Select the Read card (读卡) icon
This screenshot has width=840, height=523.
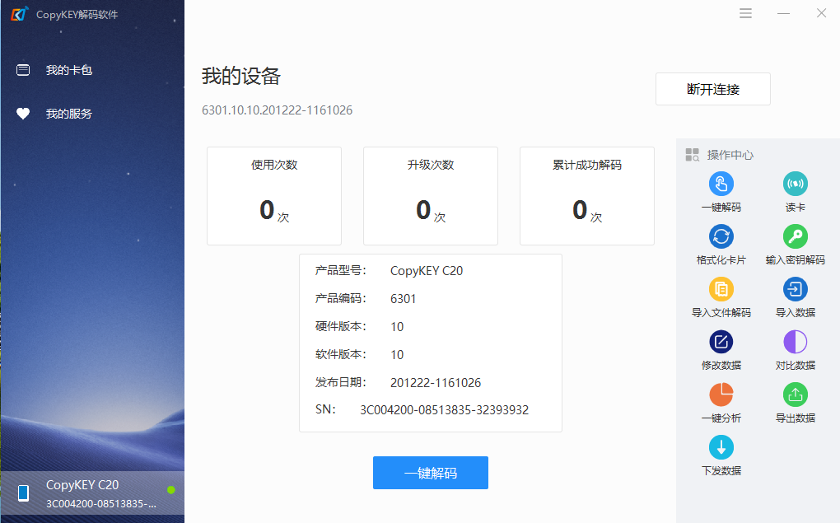click(795, 184)
